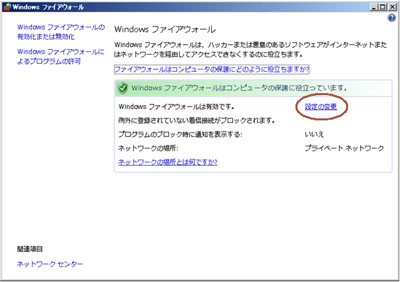Viewport: 400px width, 282px height.
Task: Select the value プライベート ネットワーク
Action: point(344,148)
